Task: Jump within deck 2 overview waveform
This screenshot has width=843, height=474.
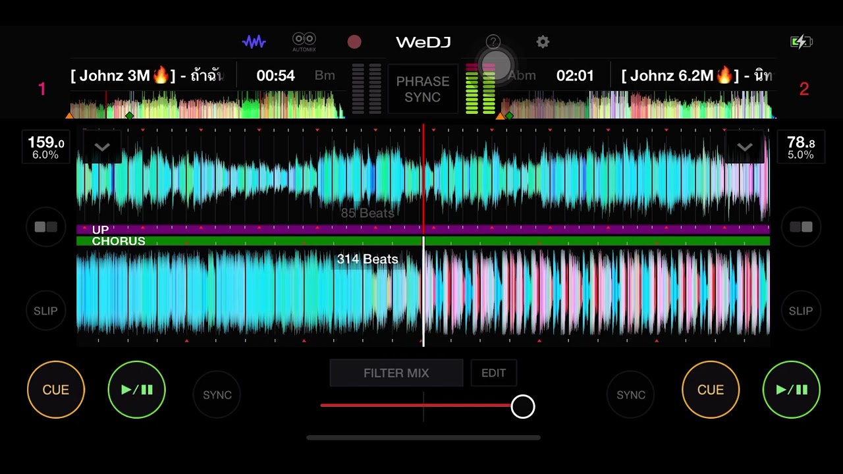Action: (638, 105)
